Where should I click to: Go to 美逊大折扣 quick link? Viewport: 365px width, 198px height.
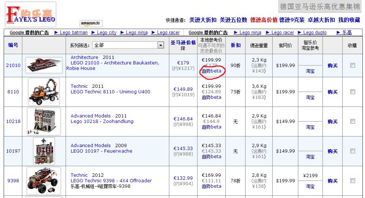click(203, 20)
